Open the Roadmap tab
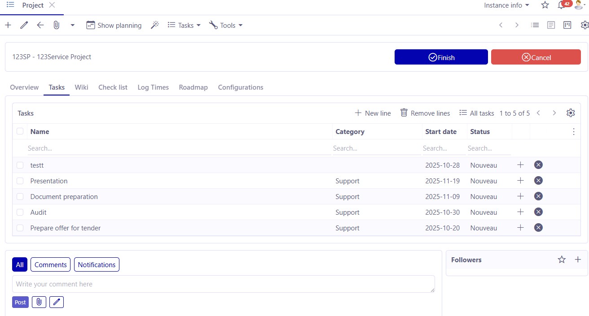Viewport: 589px width, 316px height. tap(193, 87)
